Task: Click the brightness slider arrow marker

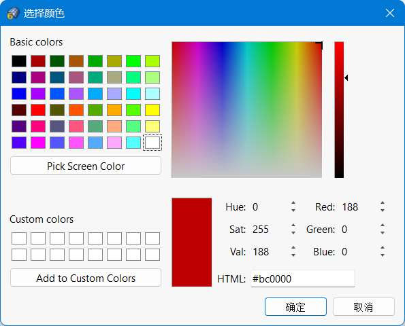Action: tap(346, 77)
